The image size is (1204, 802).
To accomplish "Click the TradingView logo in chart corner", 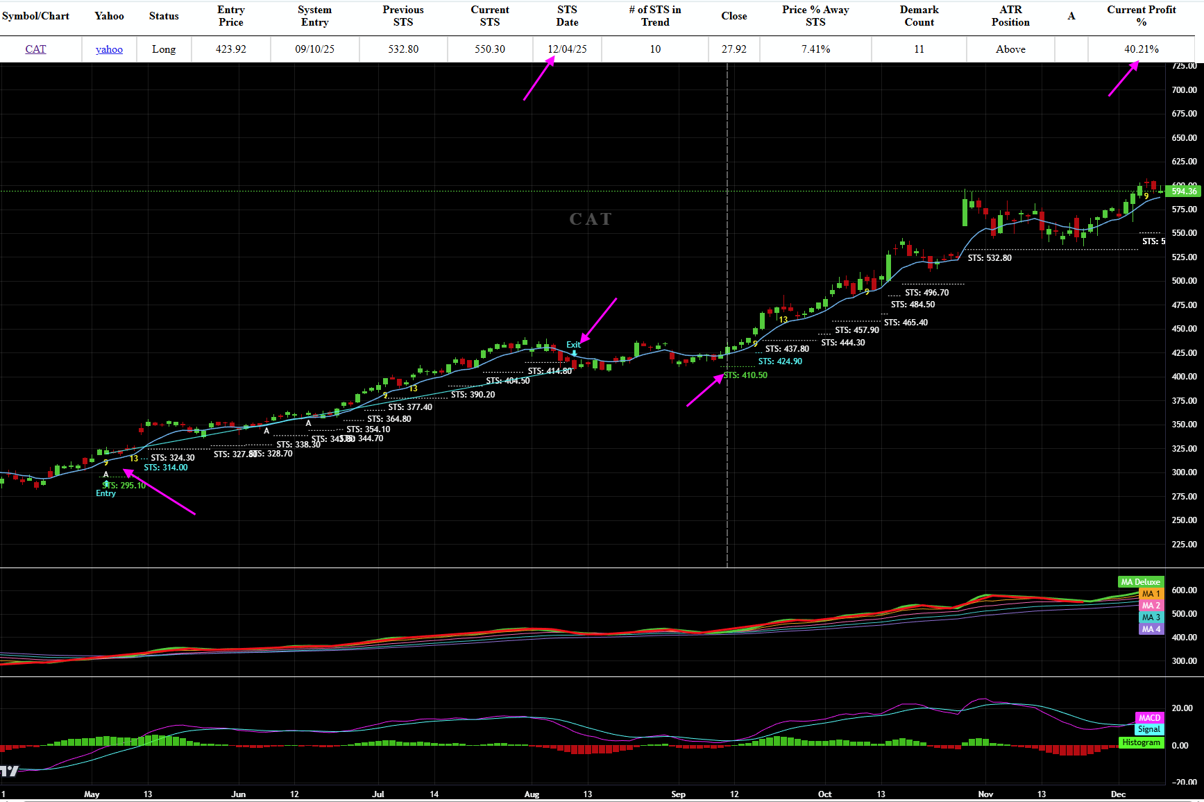I will [x=10, y=771].
